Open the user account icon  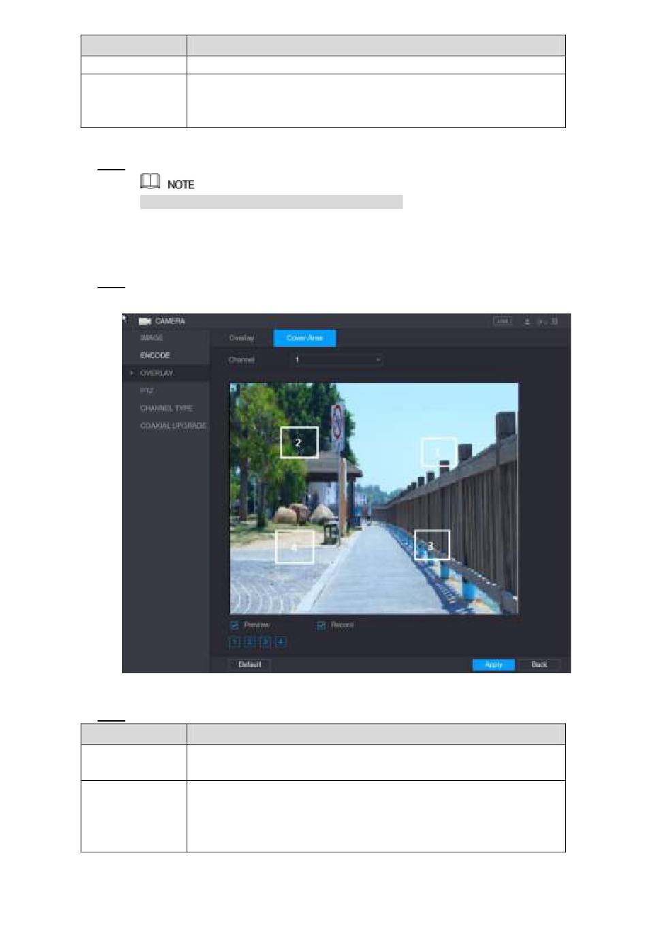point(527,322)
